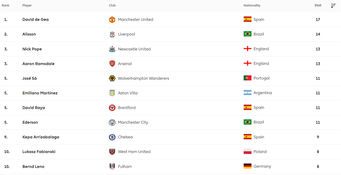
Task: Click the Brentford bee crest icon
Action: (x=112, y=108)
